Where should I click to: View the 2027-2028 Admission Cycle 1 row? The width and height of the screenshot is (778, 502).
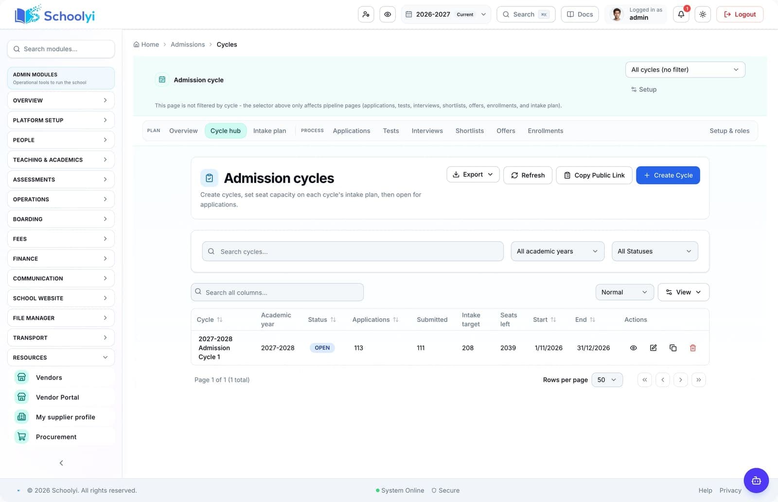(x=633, y=348)
